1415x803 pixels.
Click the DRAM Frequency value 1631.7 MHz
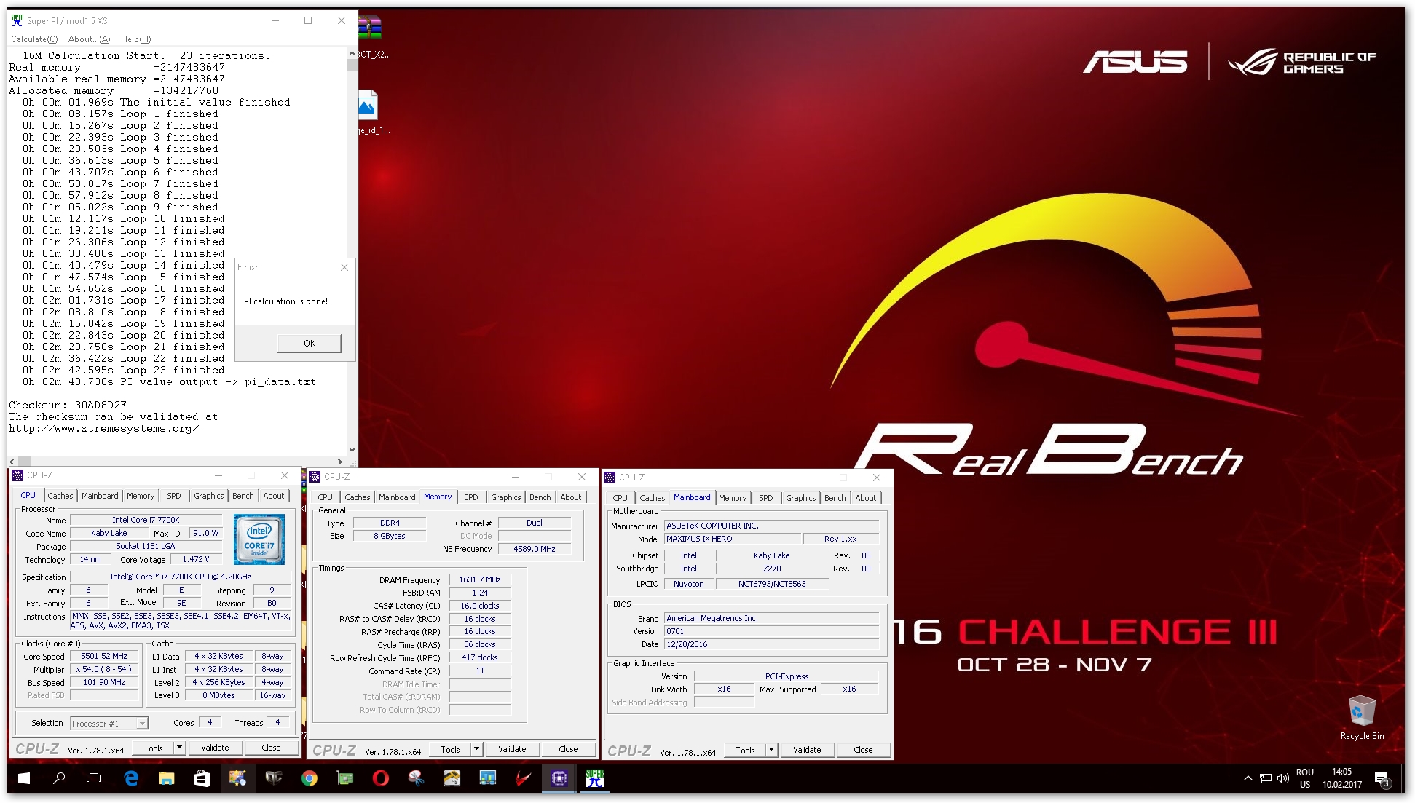tap(480, 579)
